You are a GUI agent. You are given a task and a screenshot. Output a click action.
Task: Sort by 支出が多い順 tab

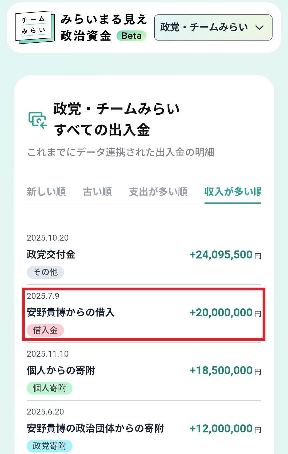pyautogui.click(x=158, y=192)
